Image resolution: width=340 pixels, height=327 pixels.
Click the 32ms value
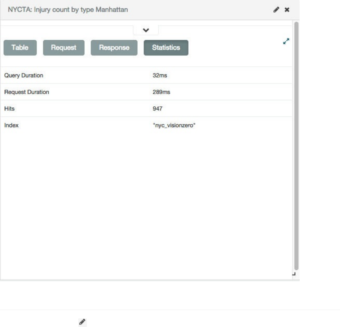(160, 75)
